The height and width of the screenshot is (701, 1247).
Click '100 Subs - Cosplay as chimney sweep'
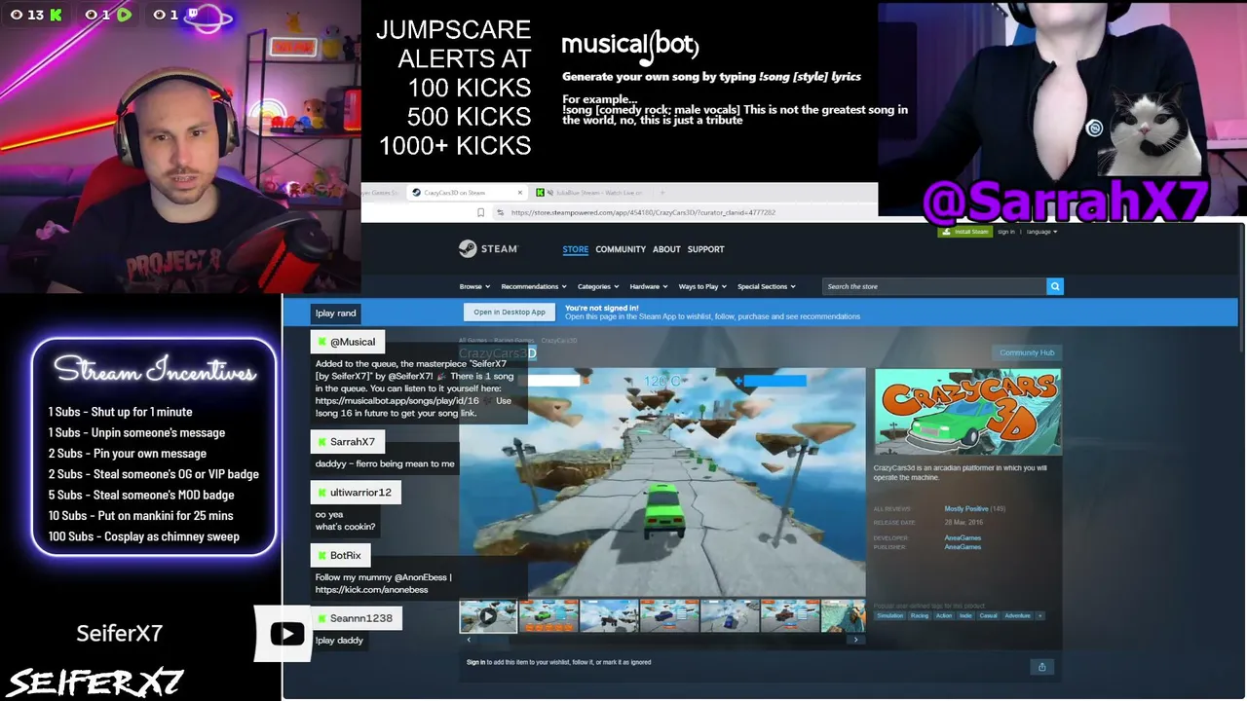(x=143, y=536)
